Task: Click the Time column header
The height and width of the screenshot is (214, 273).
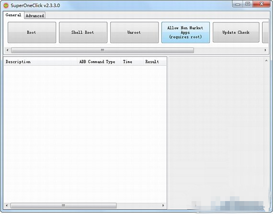Action: click(132, 62)
